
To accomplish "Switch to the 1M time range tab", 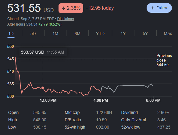I will [55, 34].
